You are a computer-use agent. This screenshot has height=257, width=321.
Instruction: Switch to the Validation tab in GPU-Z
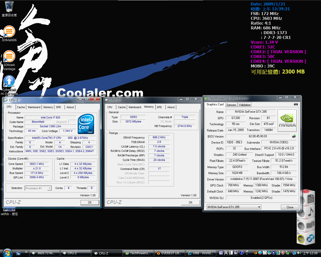(x=245, y=105)
